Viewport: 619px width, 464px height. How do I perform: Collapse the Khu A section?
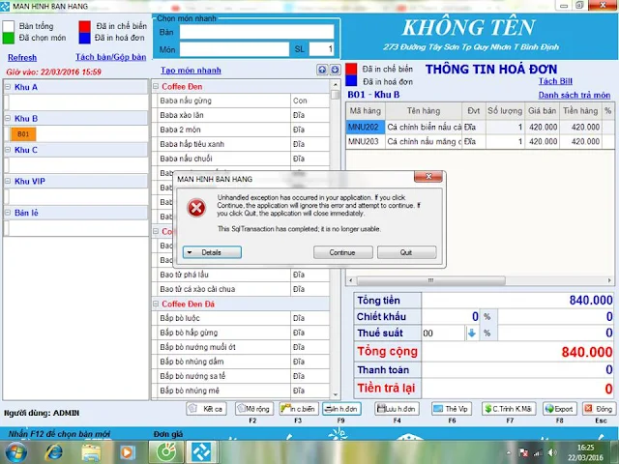tap(8, 87)
